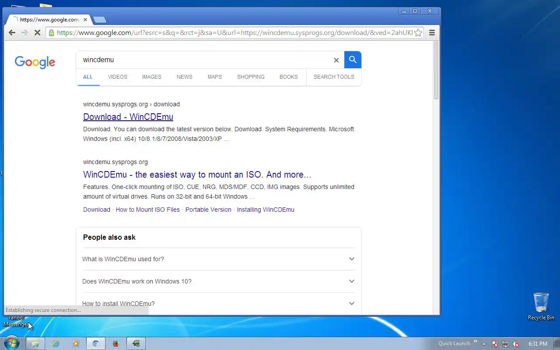This screenshot has height=350, width=560.
Task: Switch to the MAPS tab
Action: point(215,77)
